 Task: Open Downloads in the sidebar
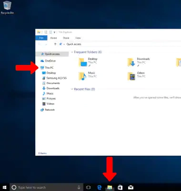click(x=51, y=88)
